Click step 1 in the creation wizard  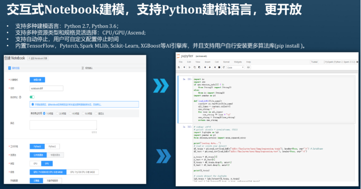[x=14, y=68]
